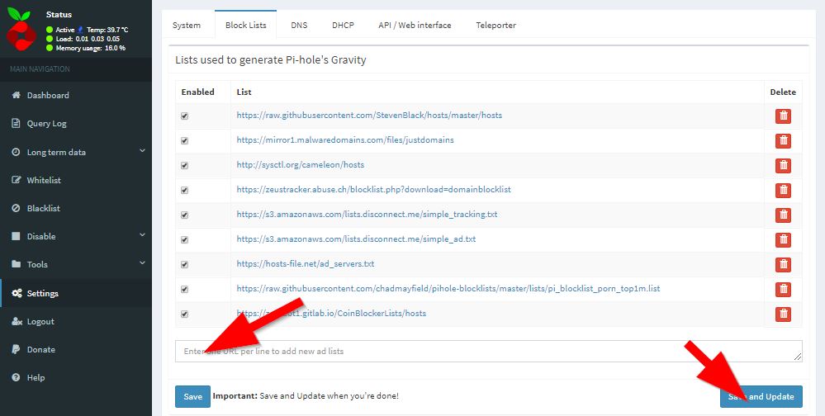This screenshot has width=825, height=416.
Task: Click the 'Enabled' column header
Action: point(198,92)
